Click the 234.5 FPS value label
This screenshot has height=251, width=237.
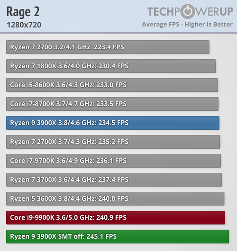coord(113,123)
